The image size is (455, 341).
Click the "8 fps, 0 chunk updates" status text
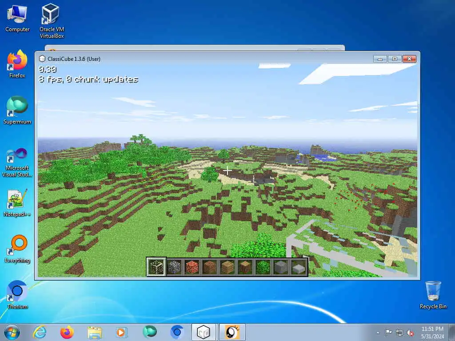point(88,79)
